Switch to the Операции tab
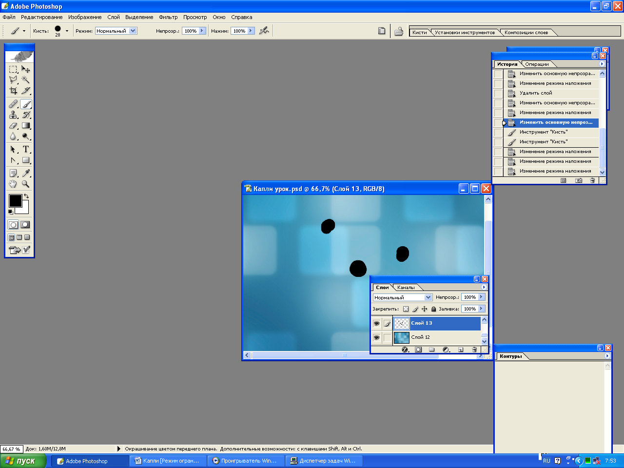624x468 pixels. (537, 64)
